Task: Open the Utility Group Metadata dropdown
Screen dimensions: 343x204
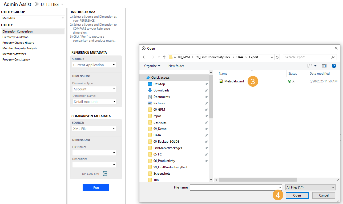Action: pyautogui.click(x=33, y=18)
